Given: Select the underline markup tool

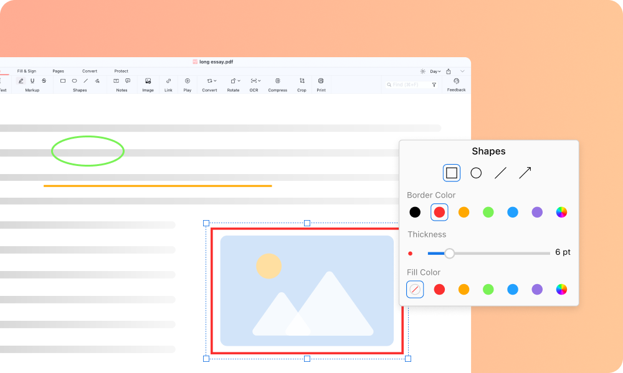Looking at the screenshot, I should click(32, 80).
